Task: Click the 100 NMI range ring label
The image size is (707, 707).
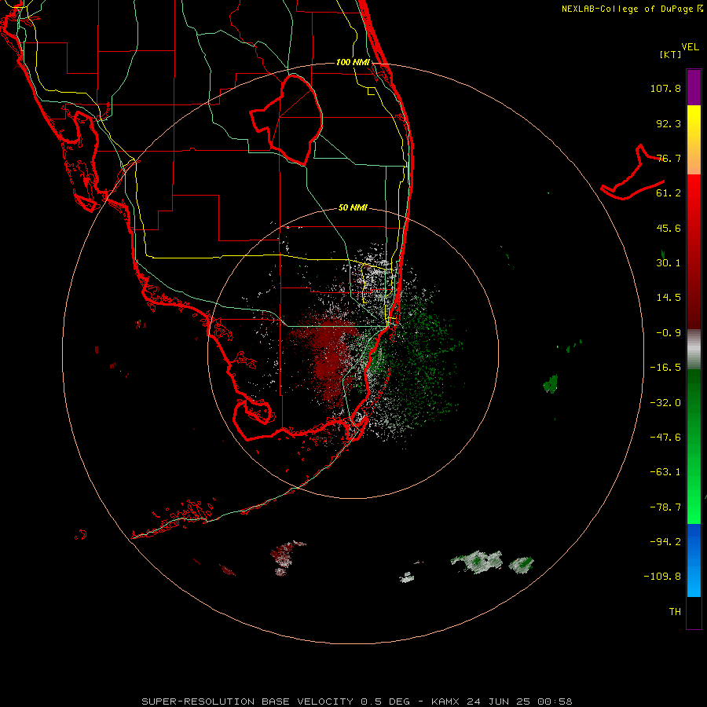Action: (x=353, y=62)
